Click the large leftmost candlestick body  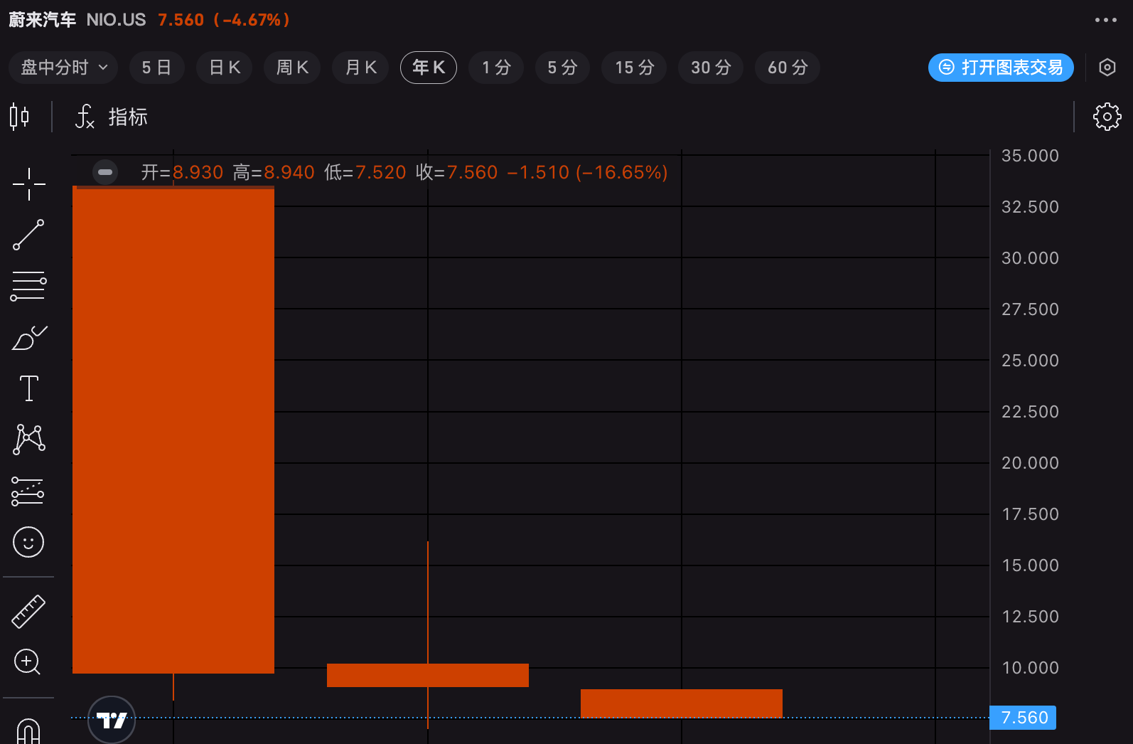(x=173, y=430)
